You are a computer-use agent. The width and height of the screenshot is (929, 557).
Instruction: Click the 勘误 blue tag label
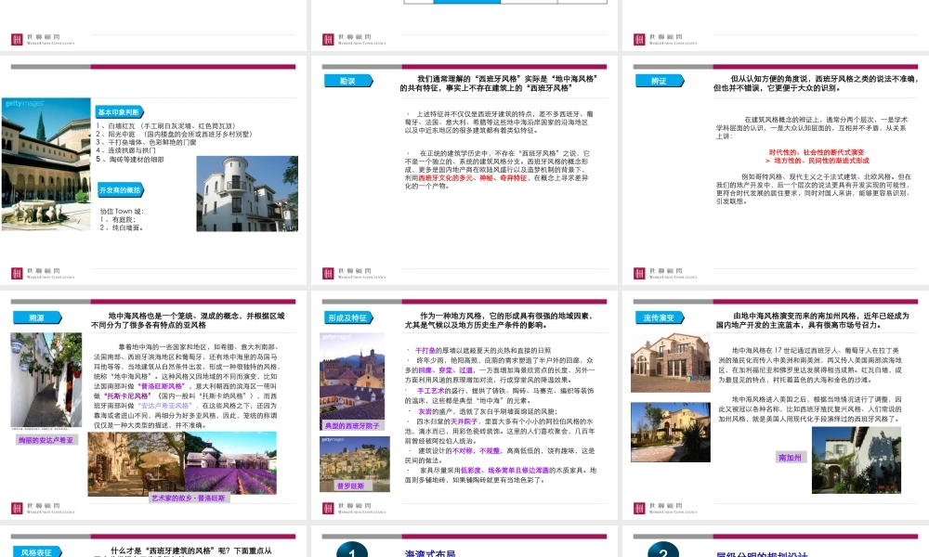coord(346,81)
